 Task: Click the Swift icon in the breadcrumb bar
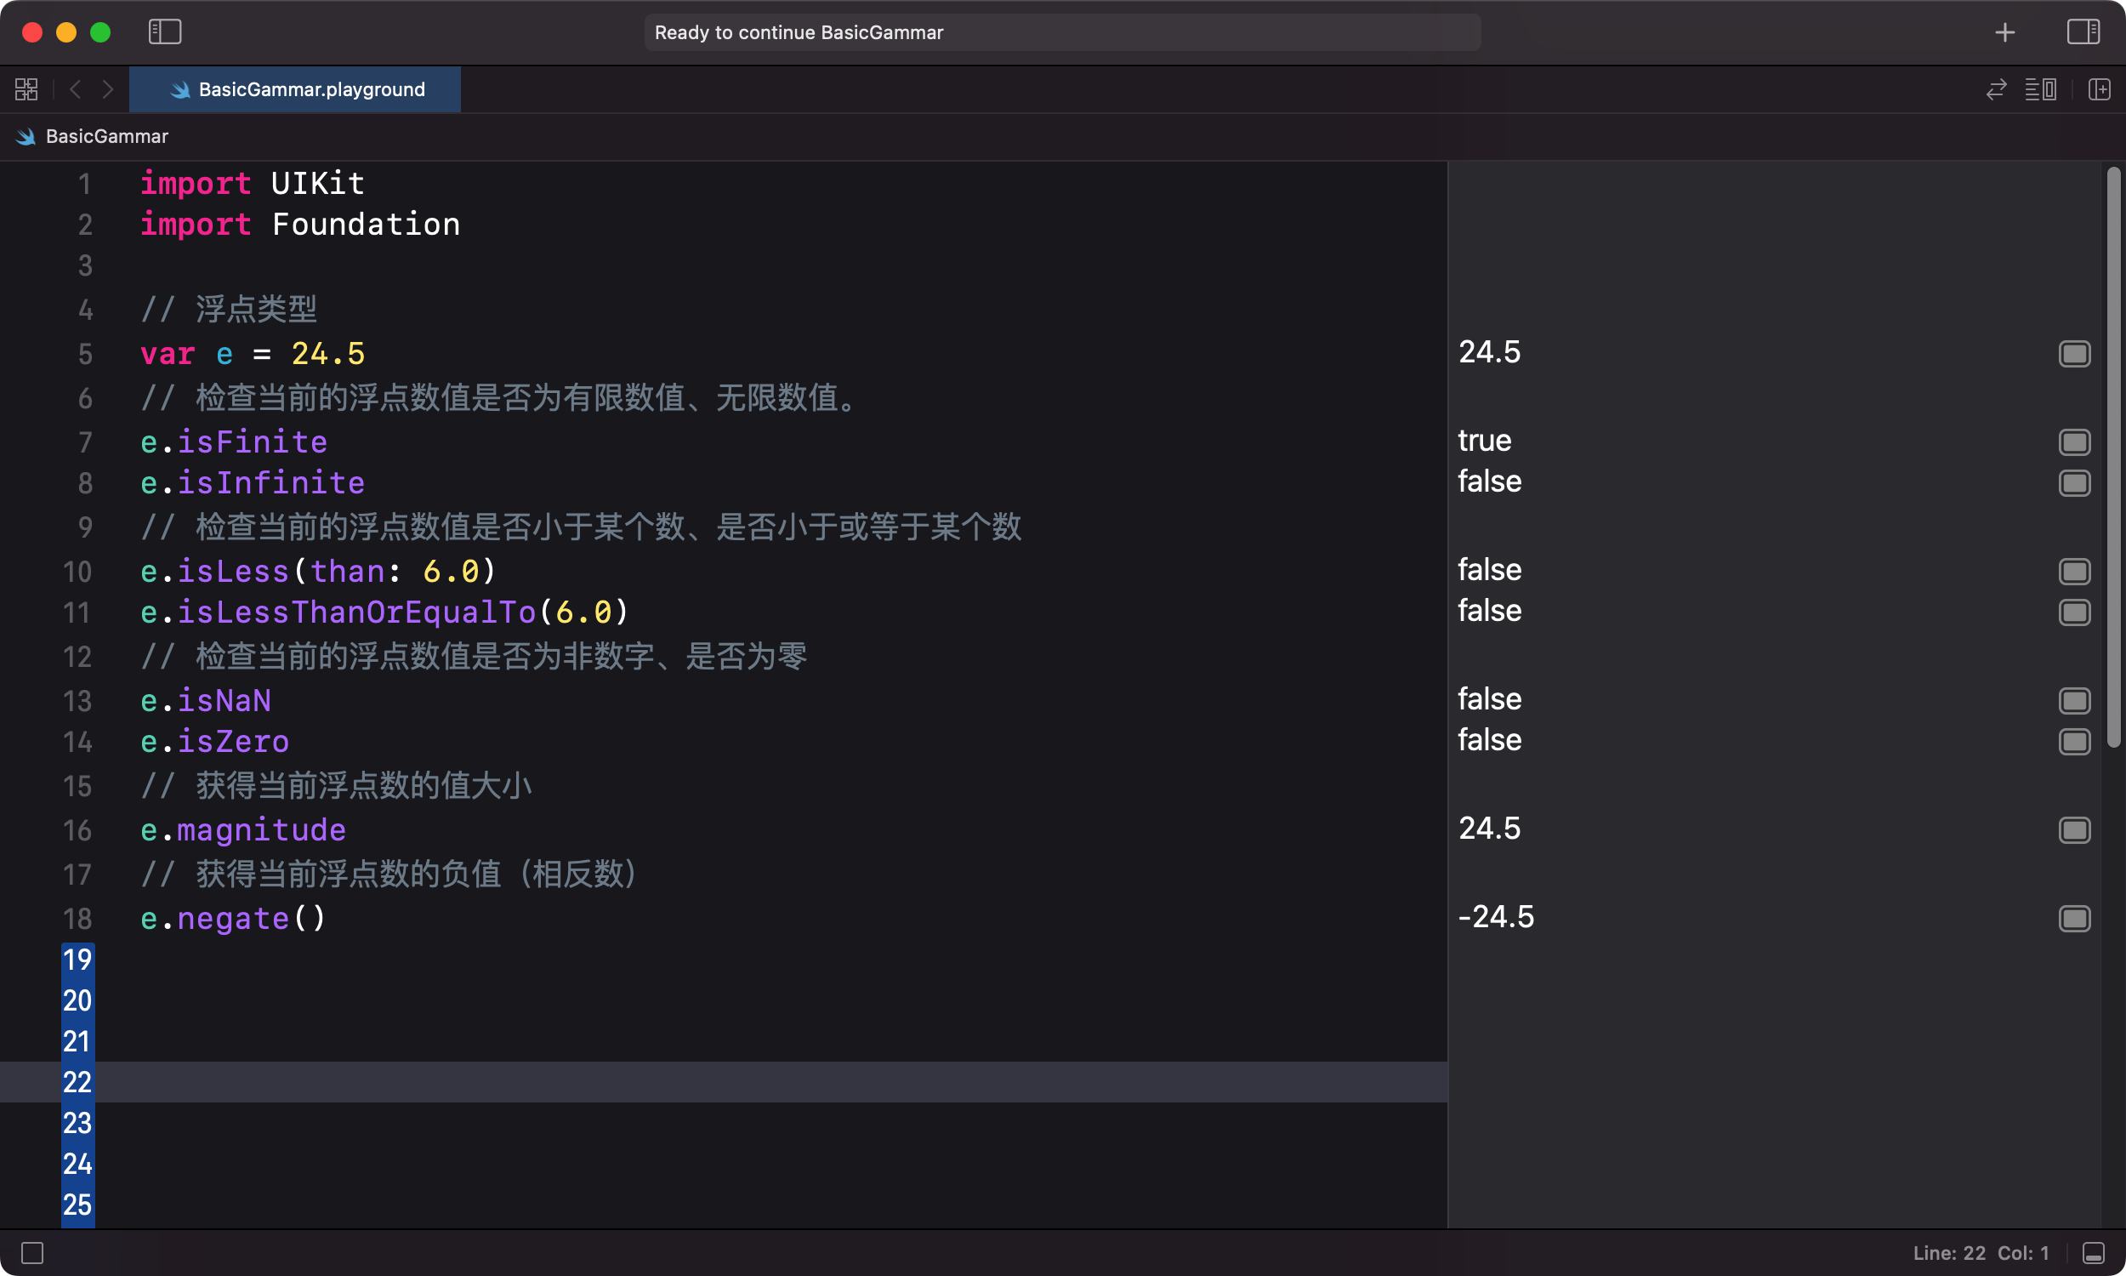tap(26, 137)
